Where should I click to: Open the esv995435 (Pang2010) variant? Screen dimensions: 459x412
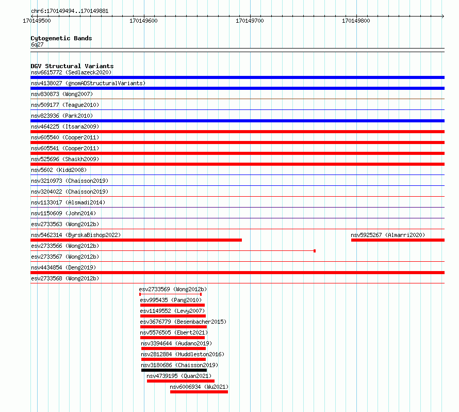tap(171, 300)
